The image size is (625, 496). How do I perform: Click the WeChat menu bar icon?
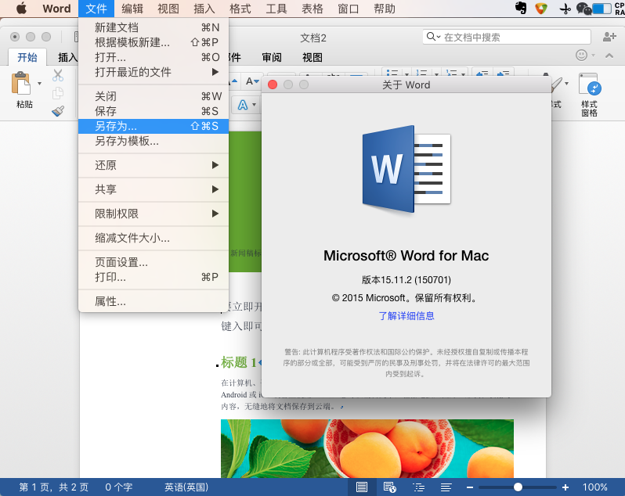[584, 9]
